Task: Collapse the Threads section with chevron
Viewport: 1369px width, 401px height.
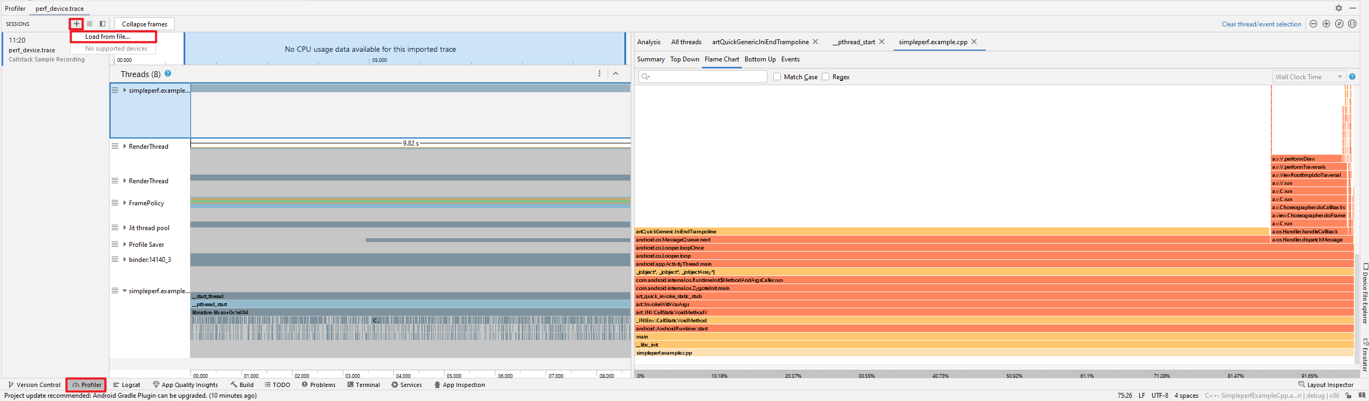Action: [x=616, y=74]
